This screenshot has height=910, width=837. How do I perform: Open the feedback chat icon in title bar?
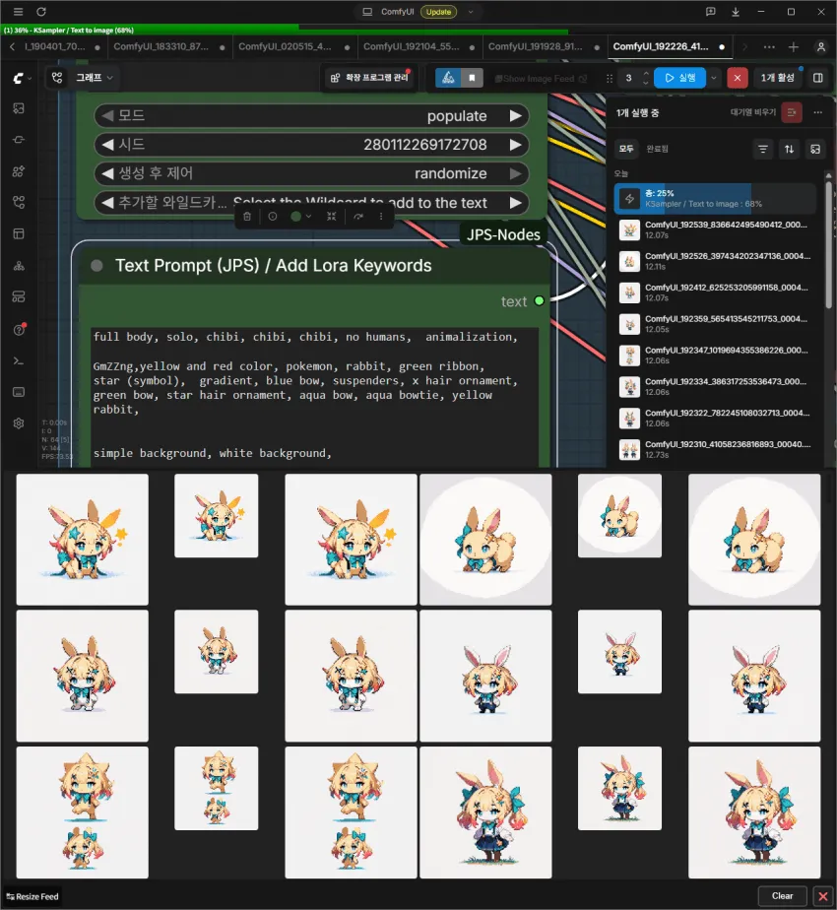coord(710,12)
